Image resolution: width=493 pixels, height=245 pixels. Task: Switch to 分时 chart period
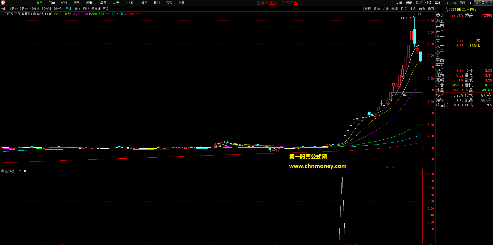[4, 9]
